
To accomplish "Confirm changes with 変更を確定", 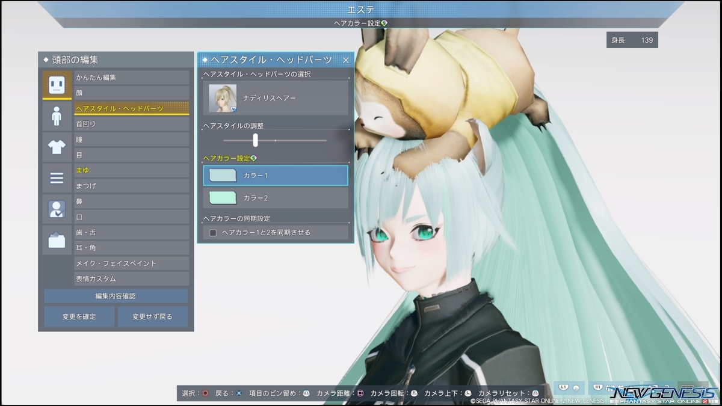I will [79, 316].
